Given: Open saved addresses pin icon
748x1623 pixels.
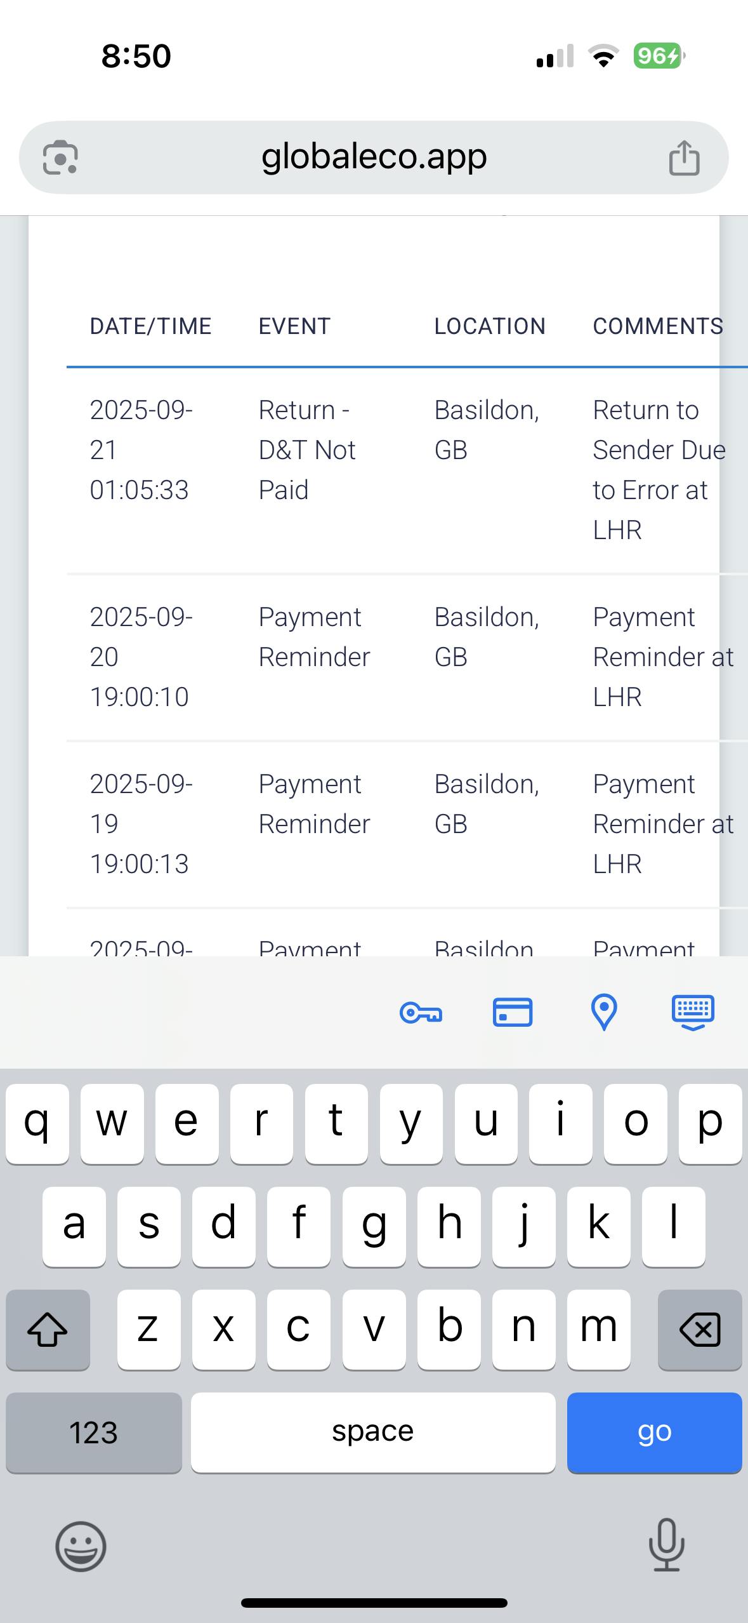Looking at the screenshot, I should 603,1012.
